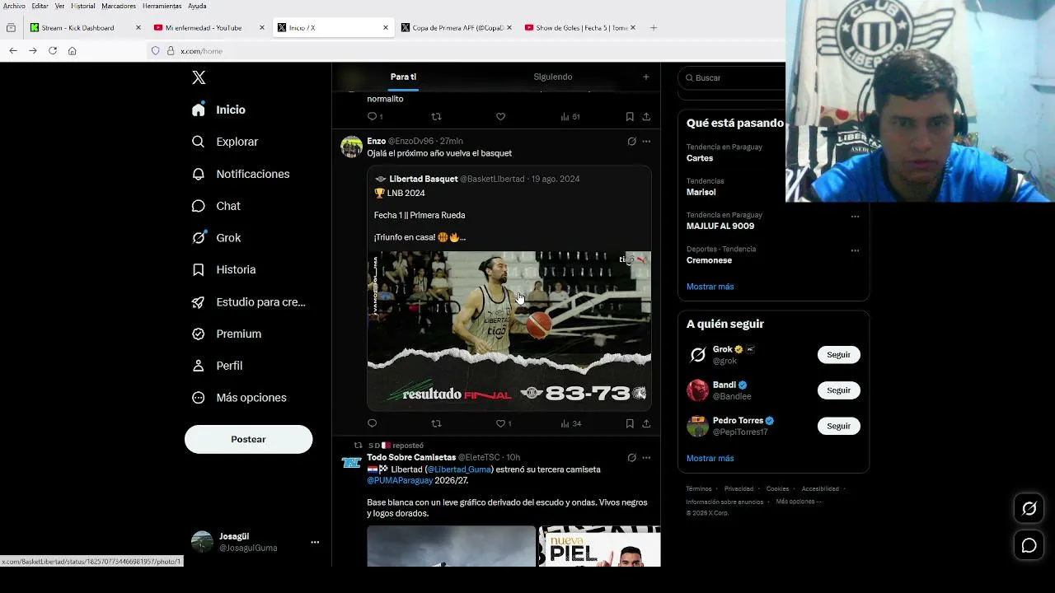
Task: Click the browser home button
Action: (x=73, y=51)
